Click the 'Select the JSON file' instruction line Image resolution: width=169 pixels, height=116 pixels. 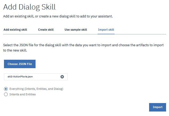tap(83, 45)
